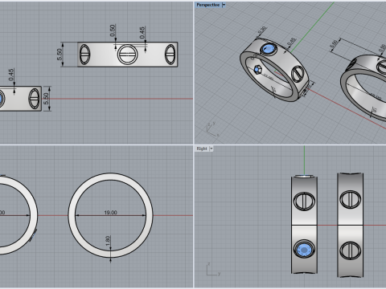The image size is (386, 289).
Task: Select the upper screw motif on the right ring in the Right view
Action: pyautogui.click(x=350, y=200)
